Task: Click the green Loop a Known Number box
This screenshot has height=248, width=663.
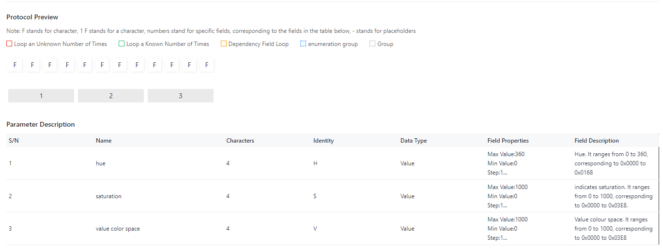Action: coord(122,44)
